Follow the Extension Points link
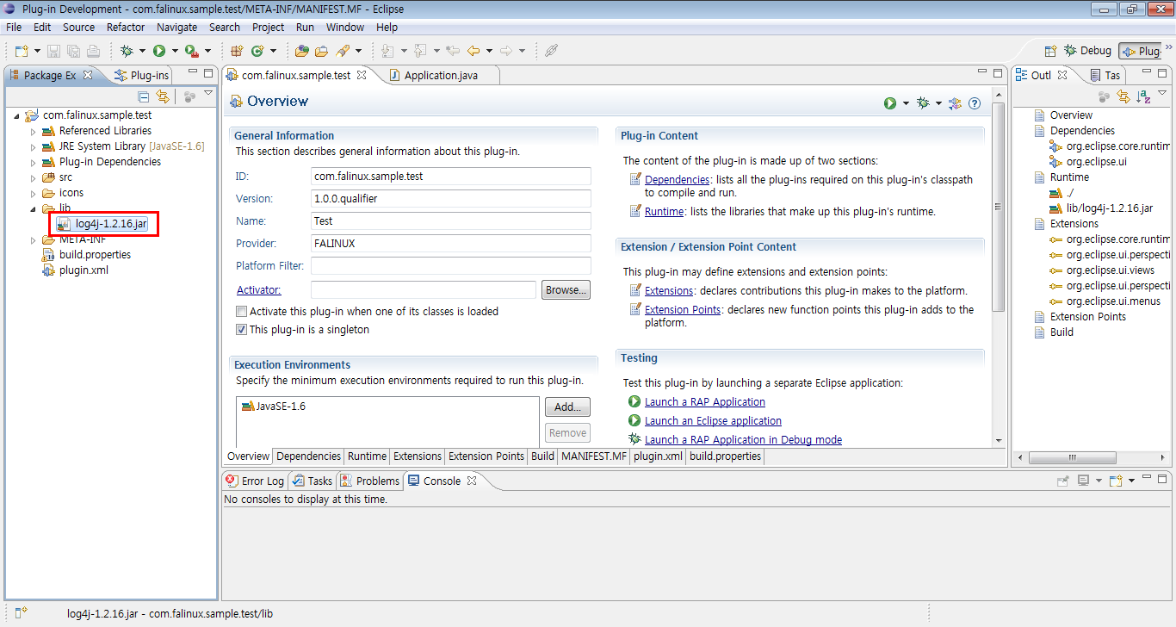Viewport: 1176px width, 627px height. [x=683, y=310]
